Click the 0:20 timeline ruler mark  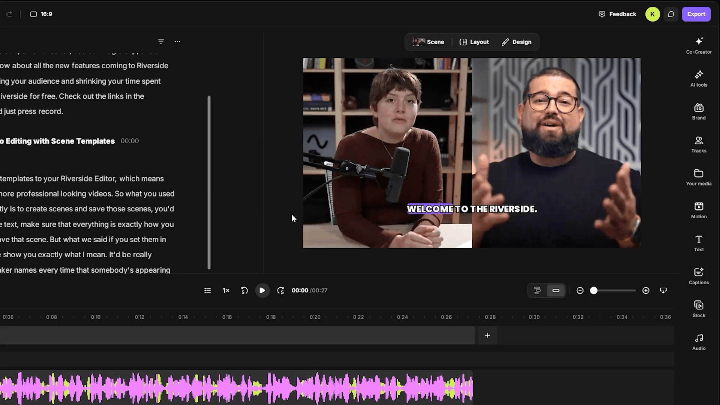tap(315, 317)
